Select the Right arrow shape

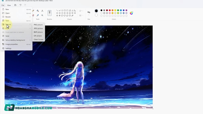(x=65, y=13)
